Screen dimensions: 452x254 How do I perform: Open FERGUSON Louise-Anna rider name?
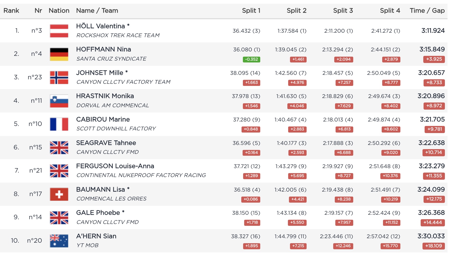pyautogui.click(x=115, y=166)
